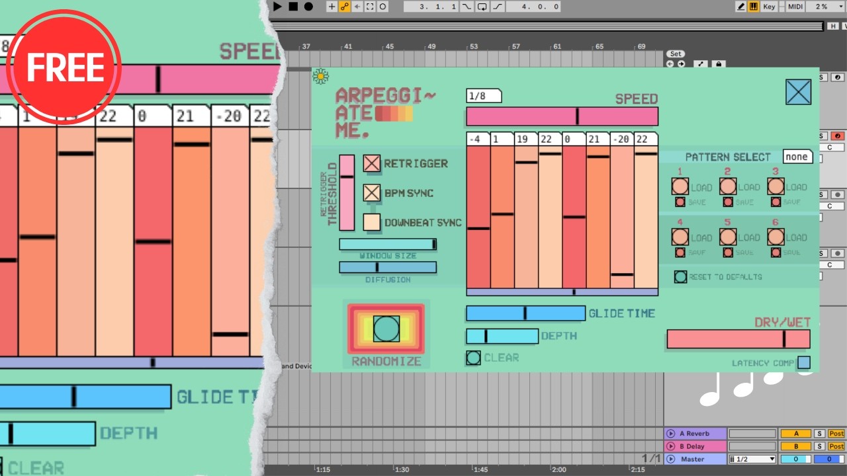Load pattern 5
The image size is (847, 476).
728,237
